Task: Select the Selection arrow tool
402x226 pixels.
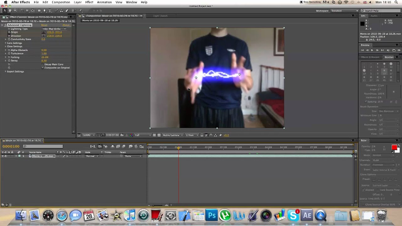Action: 5,11
